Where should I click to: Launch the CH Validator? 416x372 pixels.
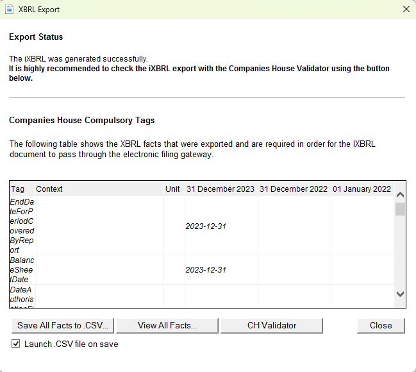272,326
